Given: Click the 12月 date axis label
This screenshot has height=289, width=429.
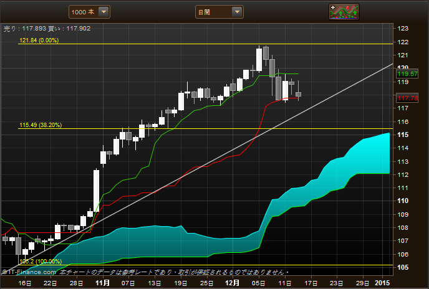Looking at the screenshot, I should click(233, 283).
